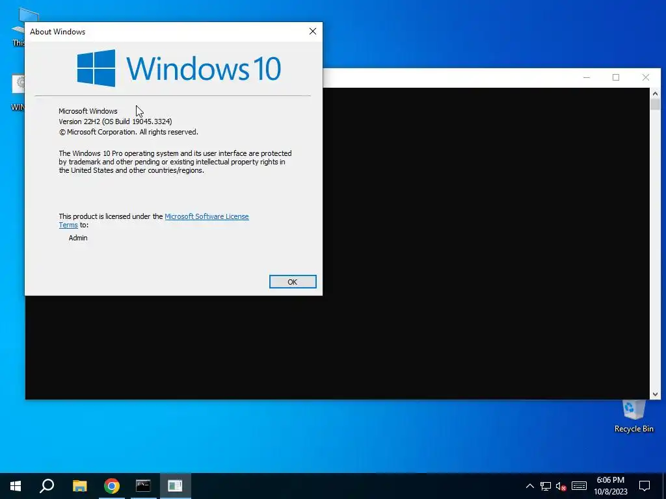666x499 pixels.
Task: Click the copyright "Microsoft Corporation" line
Action: [x=128, y=132]
